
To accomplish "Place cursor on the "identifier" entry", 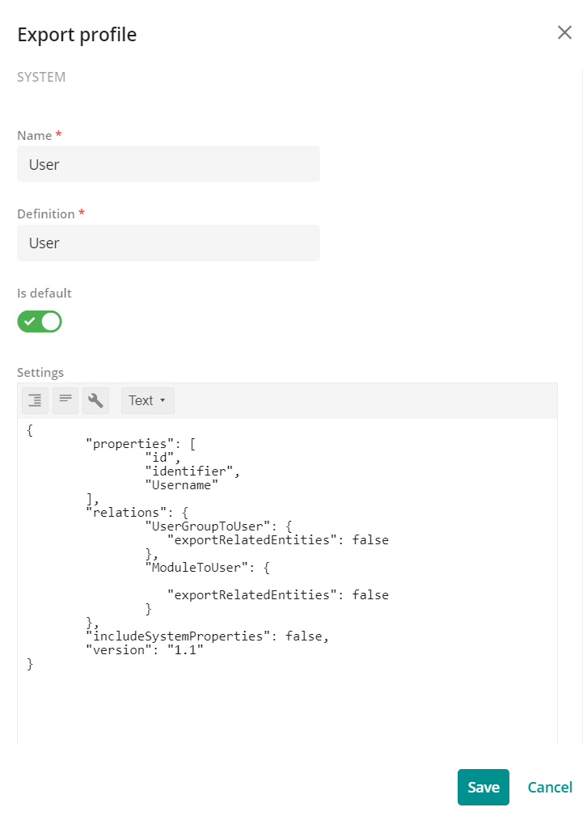I will pos(192,471).
